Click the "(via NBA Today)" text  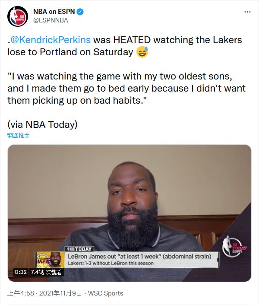pyautogui.click(x=42, y=124)
